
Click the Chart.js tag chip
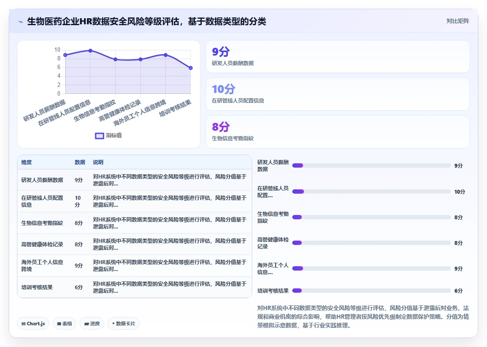tap(33, 324)
